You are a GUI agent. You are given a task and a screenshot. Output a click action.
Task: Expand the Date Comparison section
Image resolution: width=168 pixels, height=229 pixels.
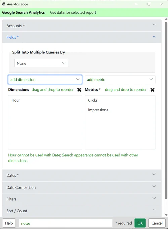click(82, 187)
